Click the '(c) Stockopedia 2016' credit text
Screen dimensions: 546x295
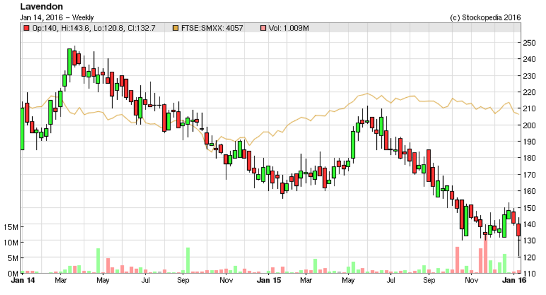[x=485, y=18]
